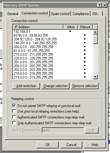Confirm the dialog with OK

tap(48, 145)
